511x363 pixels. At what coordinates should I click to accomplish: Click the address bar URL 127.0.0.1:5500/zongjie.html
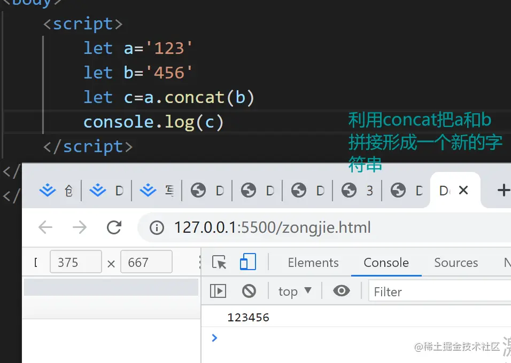click(273, 227)
